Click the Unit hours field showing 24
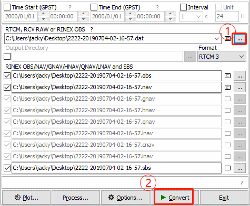Viewport: 250px width, 206px height. click(x=227, y=16)
